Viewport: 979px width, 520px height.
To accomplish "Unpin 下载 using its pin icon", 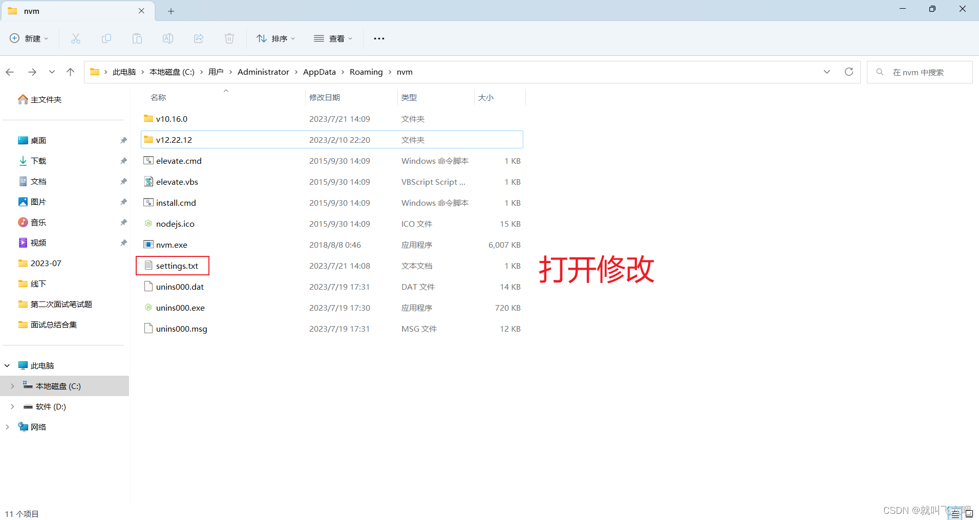I will (123, 161).
